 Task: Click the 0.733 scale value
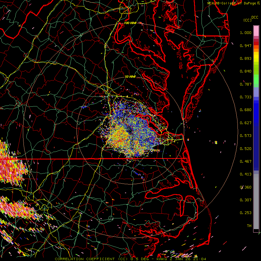click(x=246, y=97)
